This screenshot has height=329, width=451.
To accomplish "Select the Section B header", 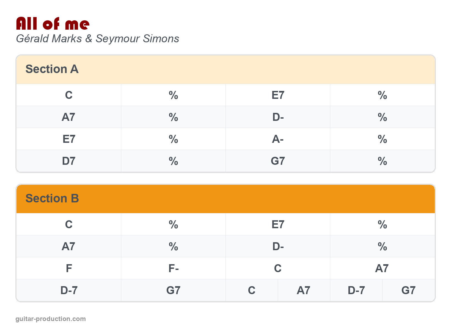I will [52, 199].
